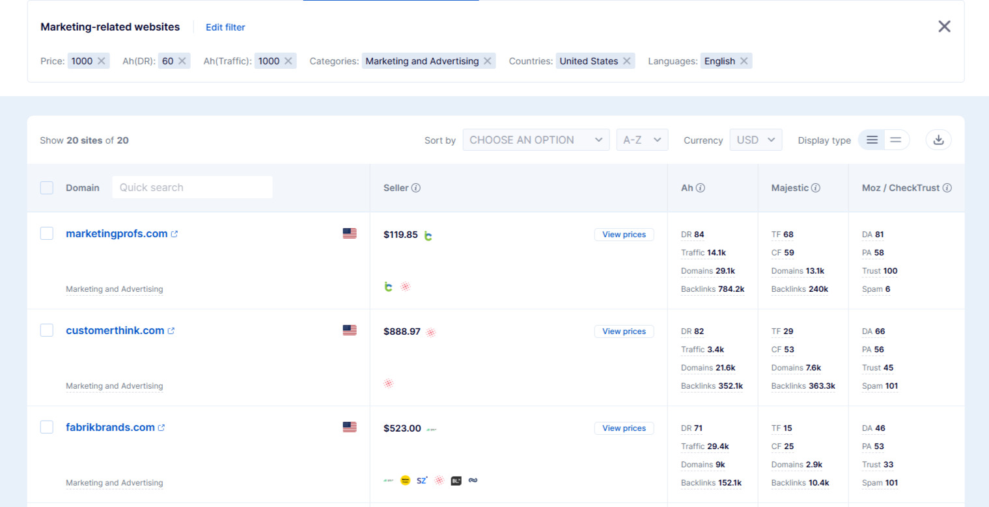
Task: Click the yellow seller icon for fabrikbrands.com
Action: [405, 480]
